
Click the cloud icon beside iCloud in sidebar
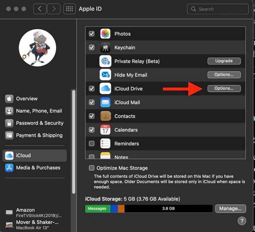9,155
